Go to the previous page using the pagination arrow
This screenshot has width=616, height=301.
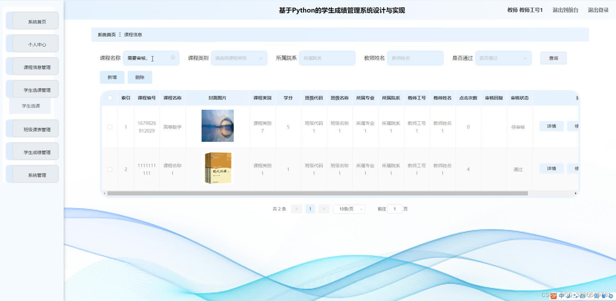296,209
